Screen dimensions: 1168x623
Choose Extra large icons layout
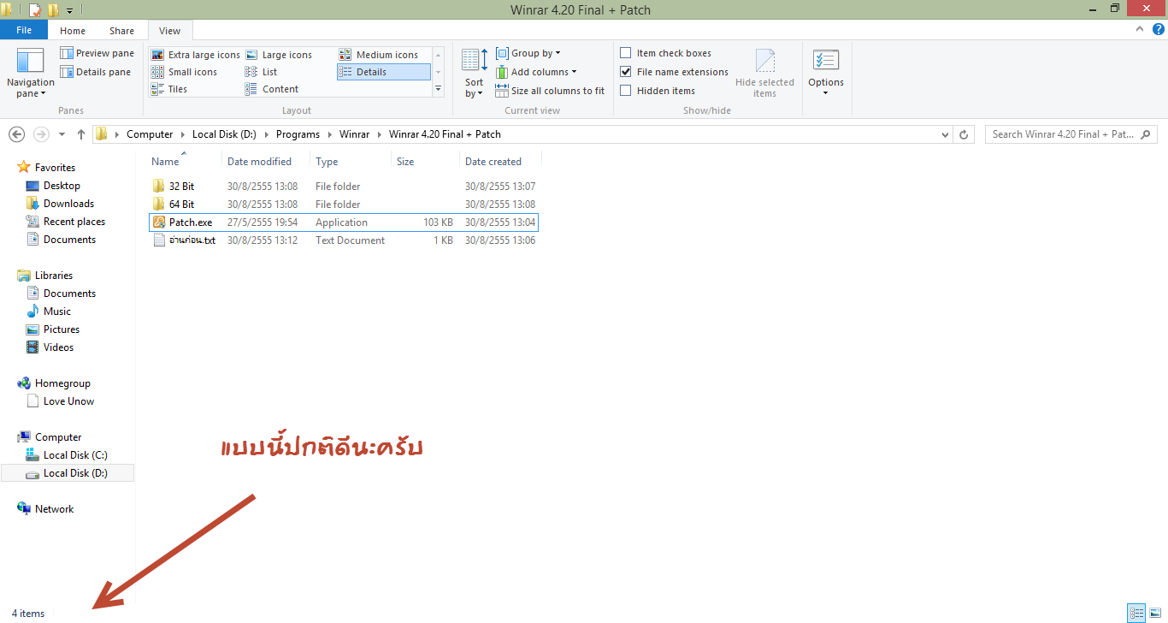(196, 55)
